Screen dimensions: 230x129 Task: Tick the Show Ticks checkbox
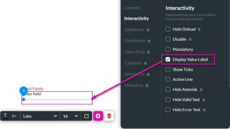[x=168, y=69]
